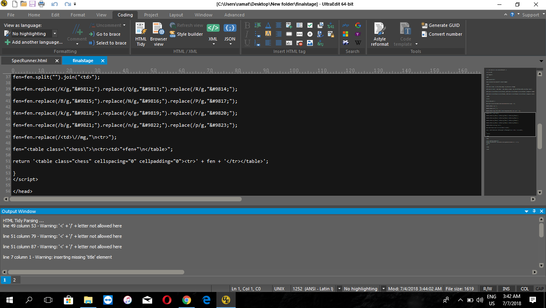Run HTML Tidy on the document
Viewport: 546px width, 308px height.
(x=141, y=34)
